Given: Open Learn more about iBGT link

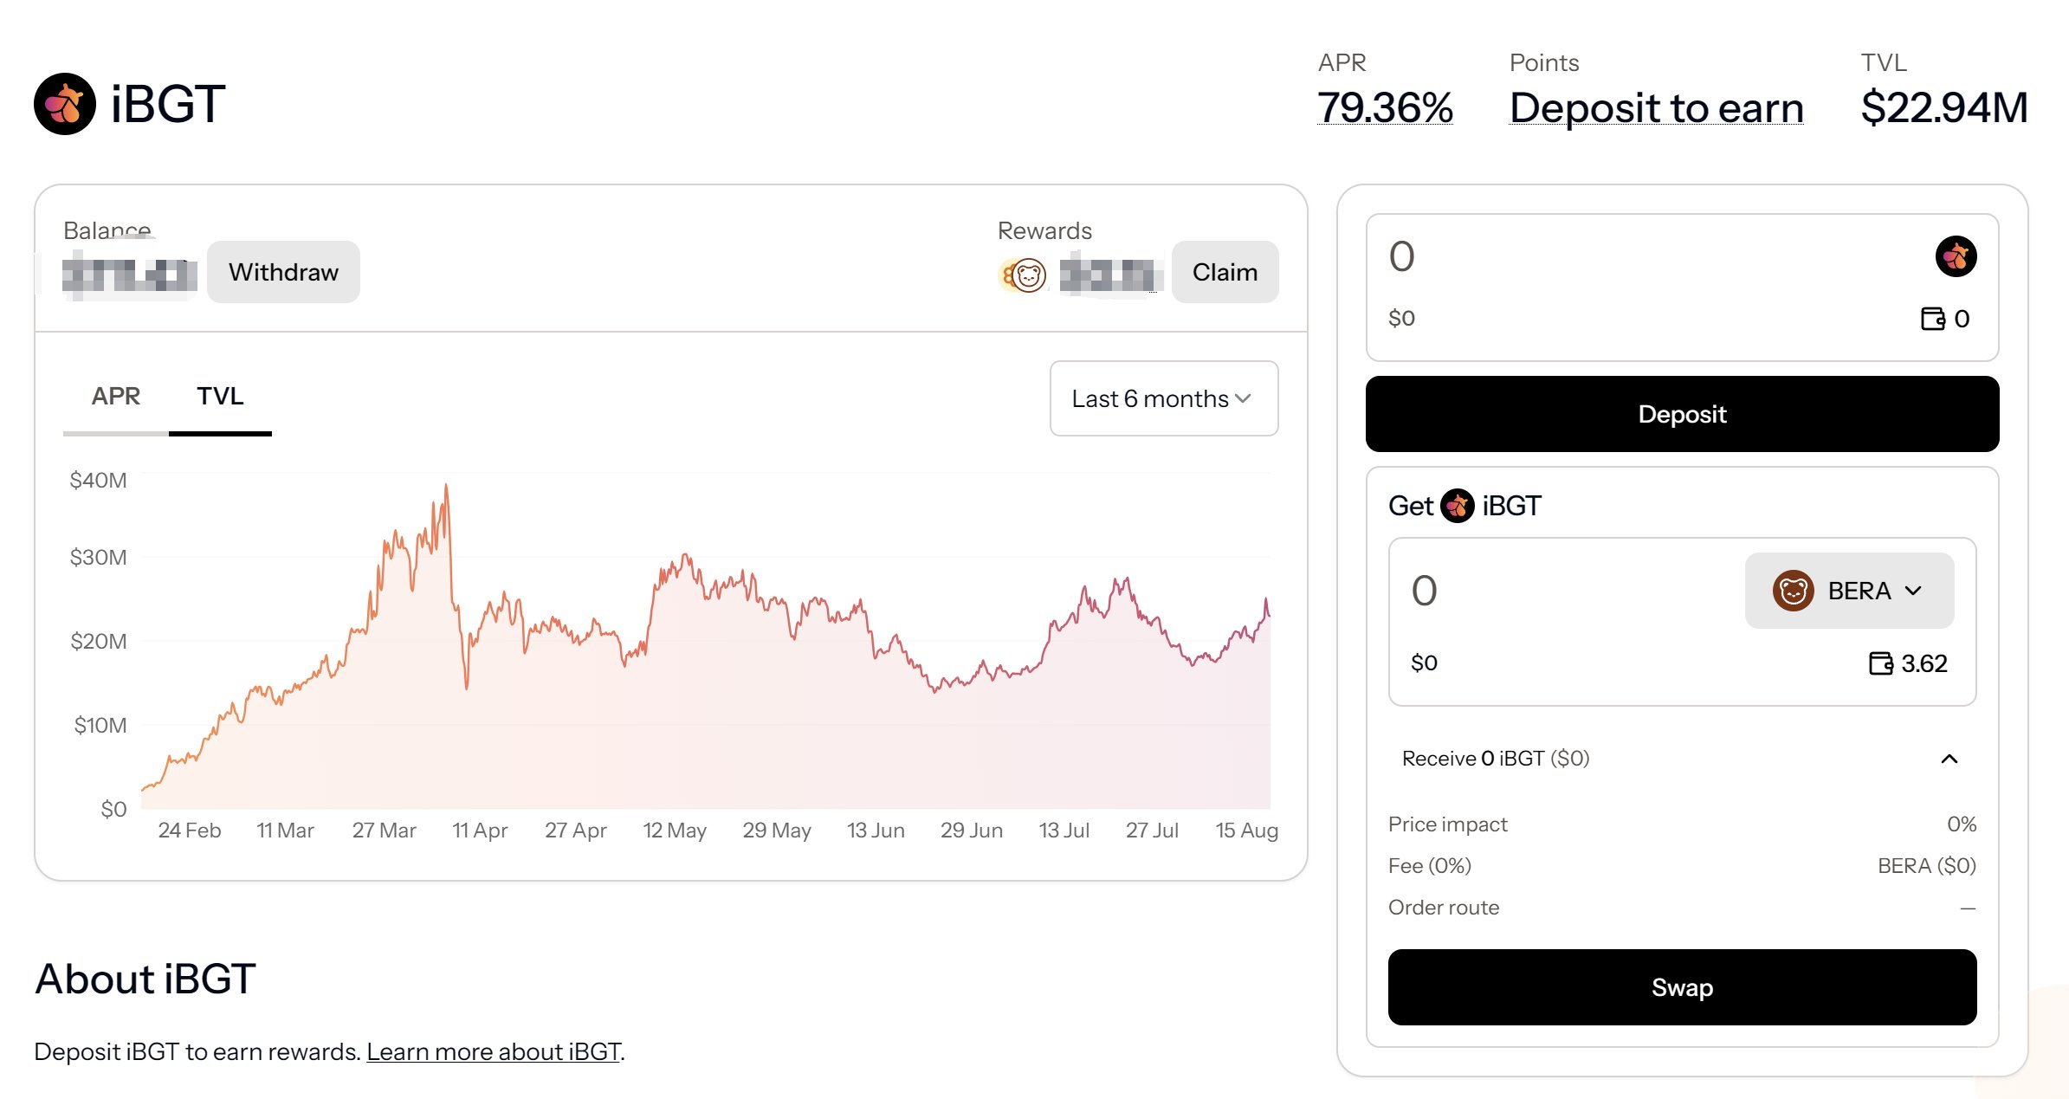Looking at the screenshot, I should [x=493, y=1051].
